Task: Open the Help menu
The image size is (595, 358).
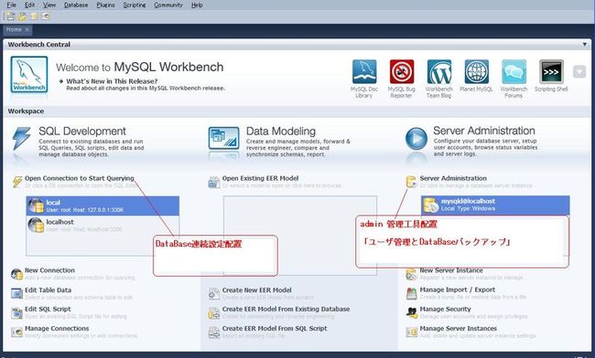Action: click(x=197, y=5)
